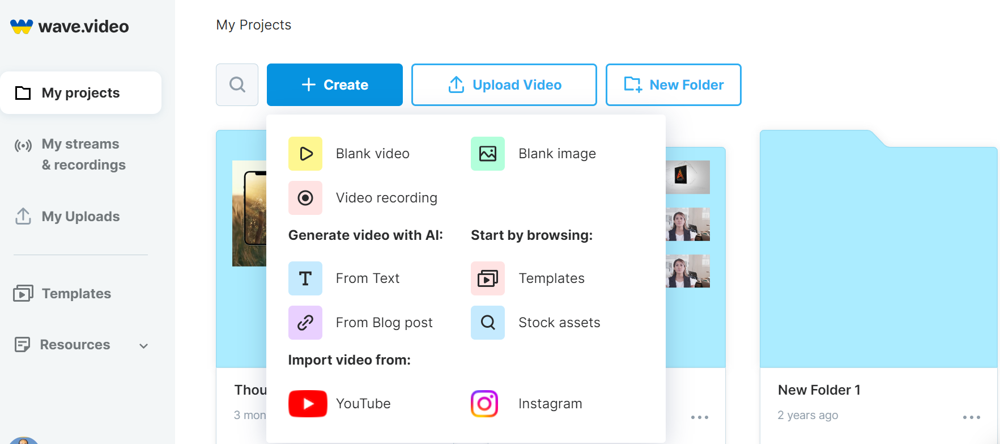Screen dimensions: 1000x444
Task: Select the YouTube import label
Action: point(363,404)
